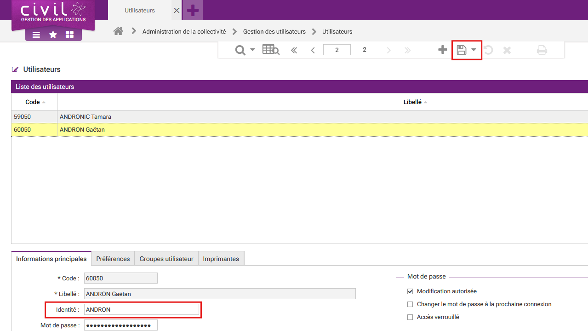Switch to Préférences tab
588x331 pixels.
(x=113, y=259)
